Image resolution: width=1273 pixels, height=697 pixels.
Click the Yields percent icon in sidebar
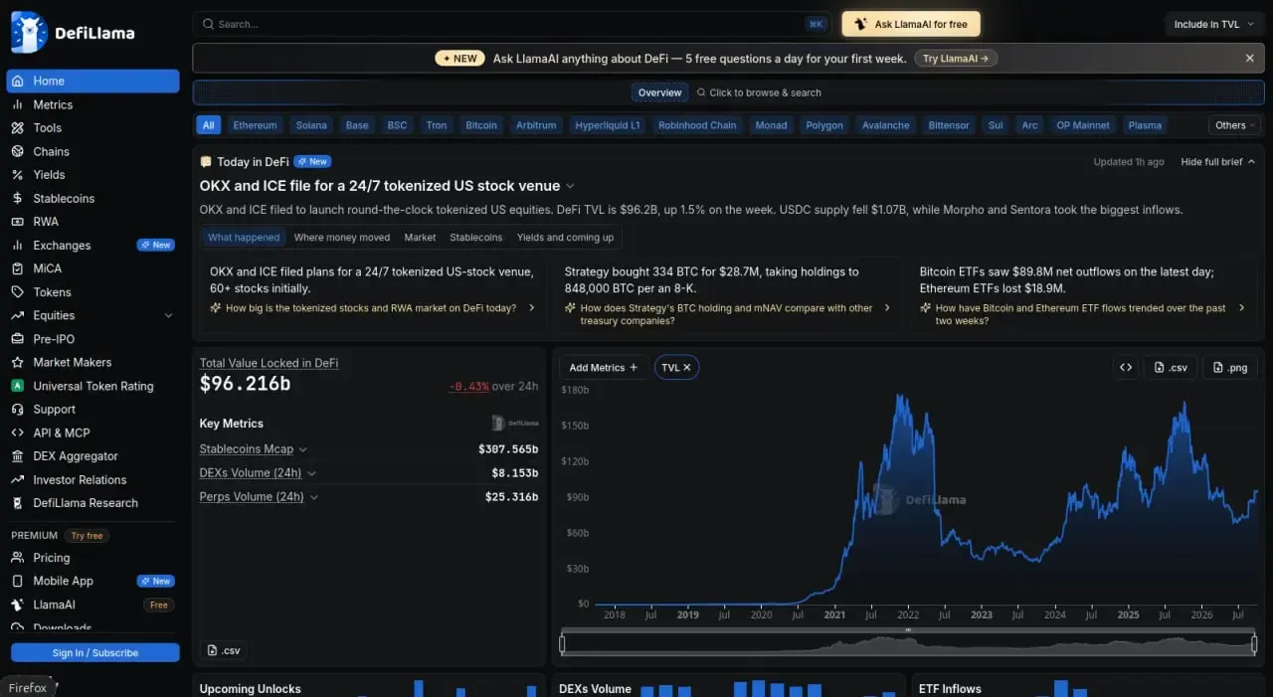[17, 175]
